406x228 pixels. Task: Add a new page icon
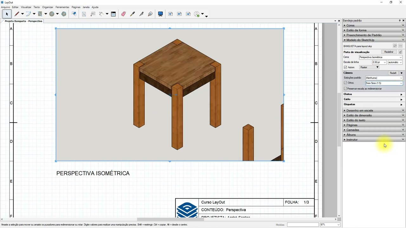pos(170,14)
